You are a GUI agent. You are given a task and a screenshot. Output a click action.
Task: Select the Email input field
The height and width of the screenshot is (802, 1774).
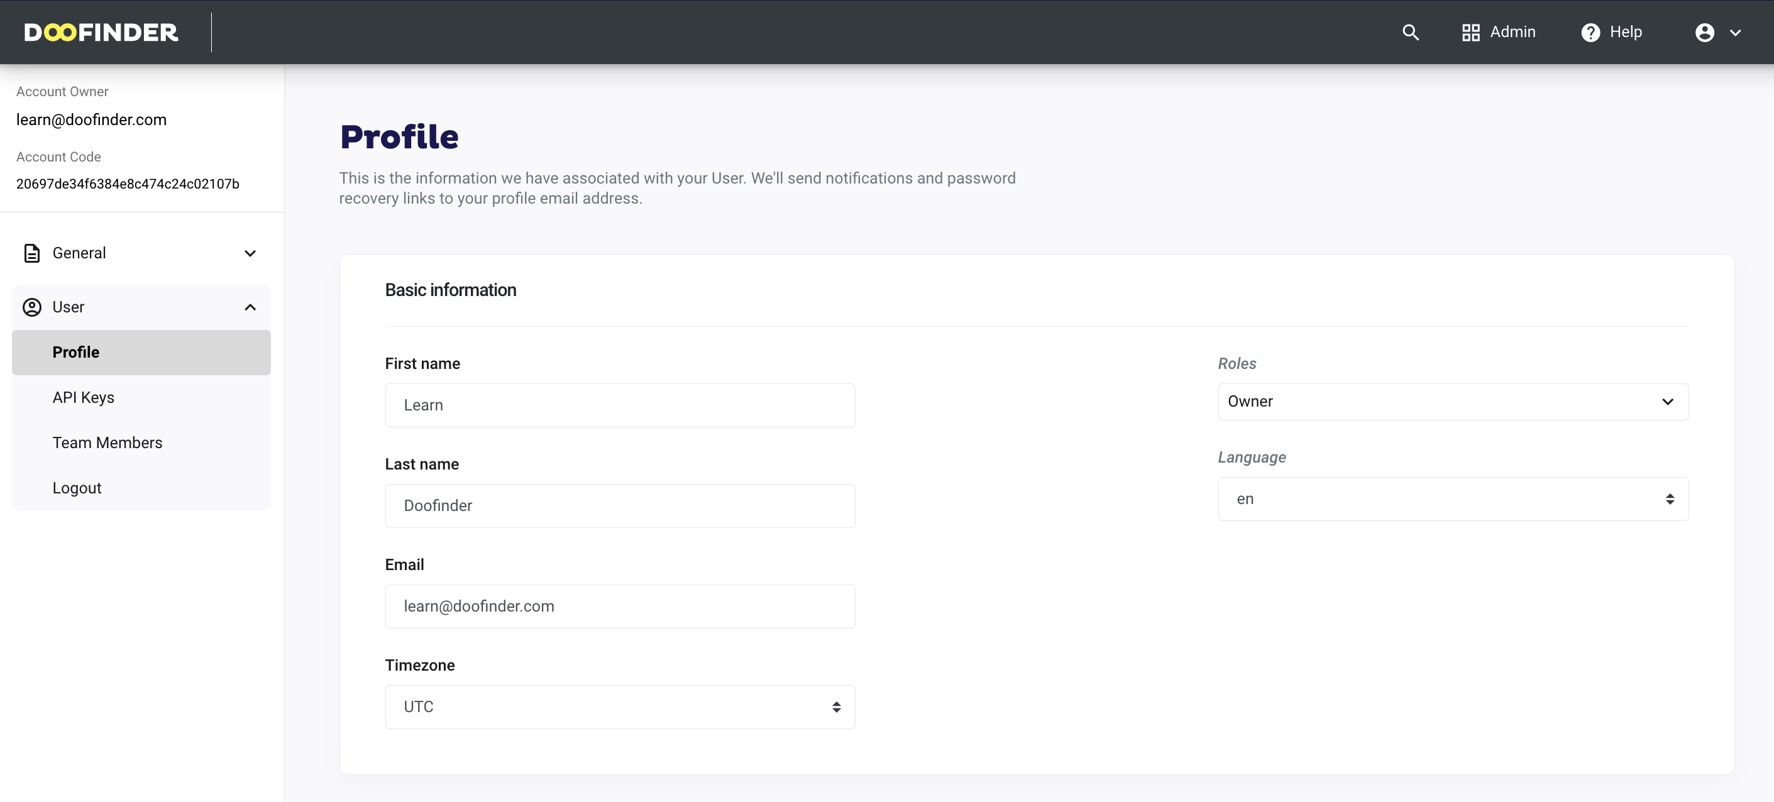pyautogui.click(x=620, y=605)
